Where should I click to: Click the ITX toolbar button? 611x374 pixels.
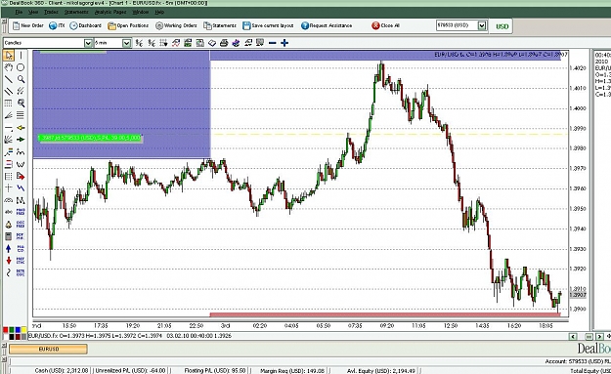[57, 25]
